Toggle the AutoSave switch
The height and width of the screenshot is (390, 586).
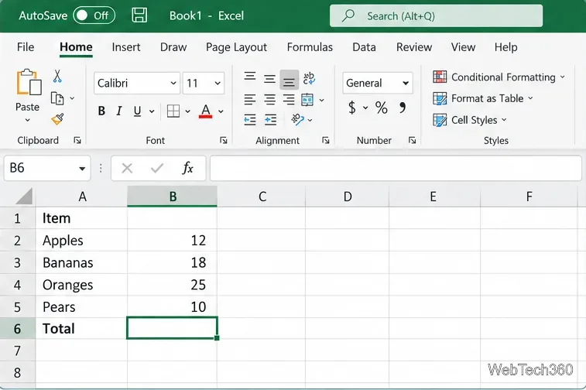click(x=94, y=15)
